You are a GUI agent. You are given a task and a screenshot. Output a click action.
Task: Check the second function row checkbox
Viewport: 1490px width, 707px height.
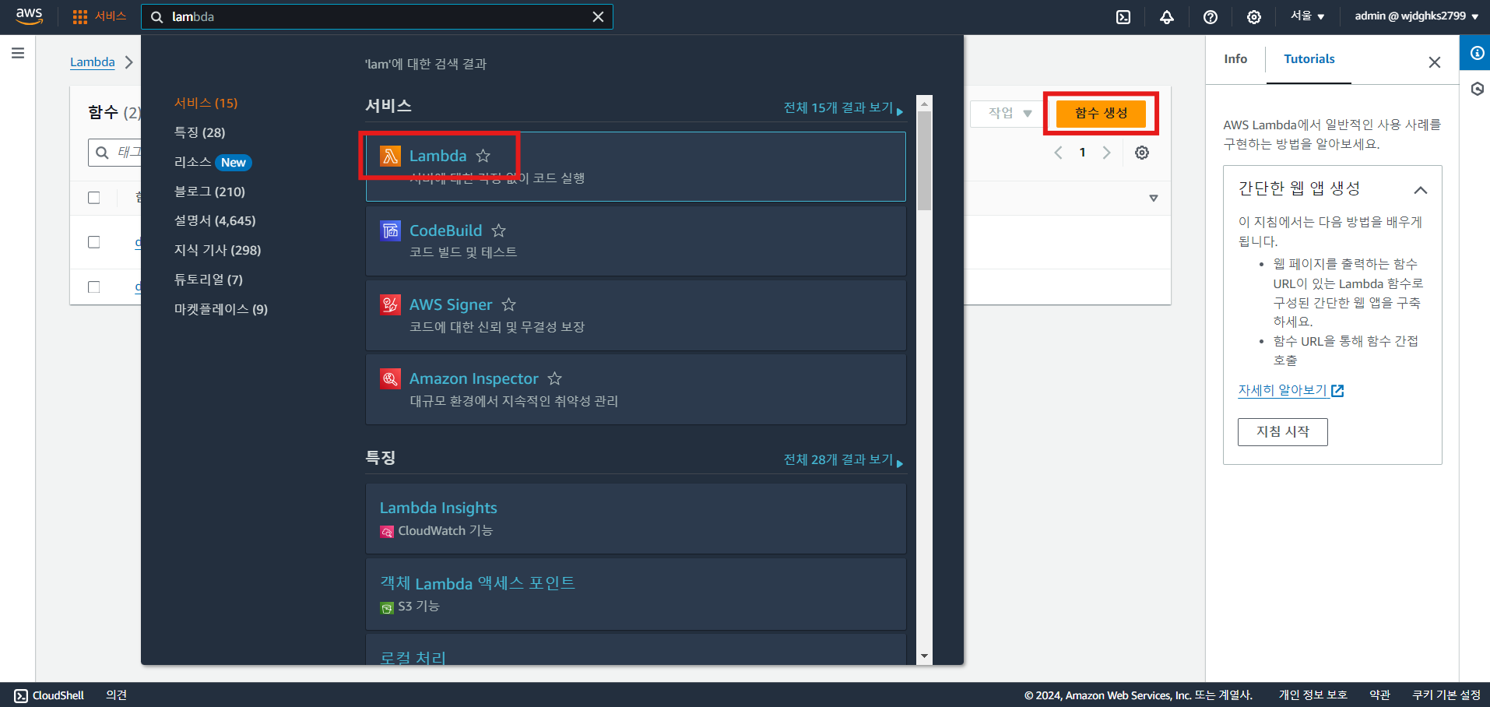pos(94,287)
